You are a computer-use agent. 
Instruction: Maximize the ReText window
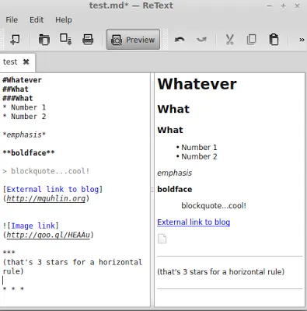pyautogui.click(x=283, y=6)
